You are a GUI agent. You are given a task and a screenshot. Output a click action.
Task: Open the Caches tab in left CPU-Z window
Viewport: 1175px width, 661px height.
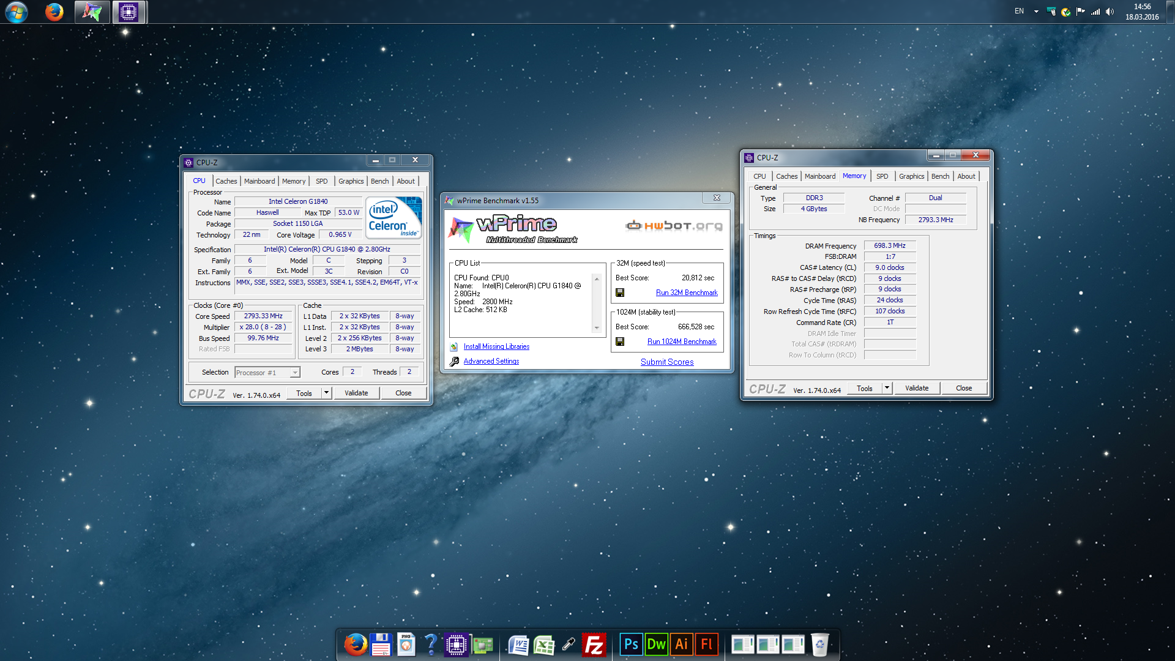(226, 181)
